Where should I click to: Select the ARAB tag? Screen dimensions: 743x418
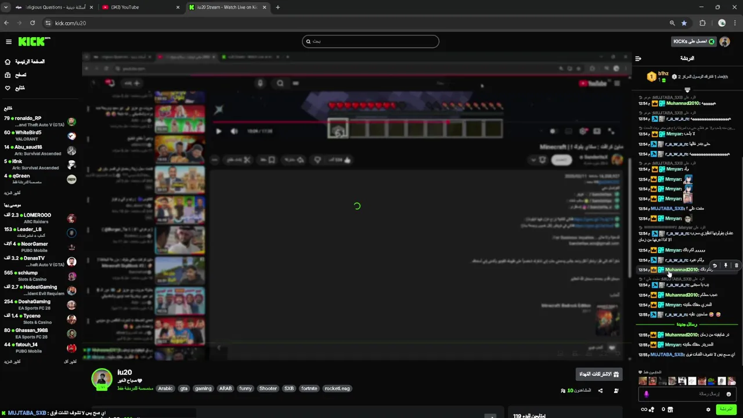[x=225, y=388]
